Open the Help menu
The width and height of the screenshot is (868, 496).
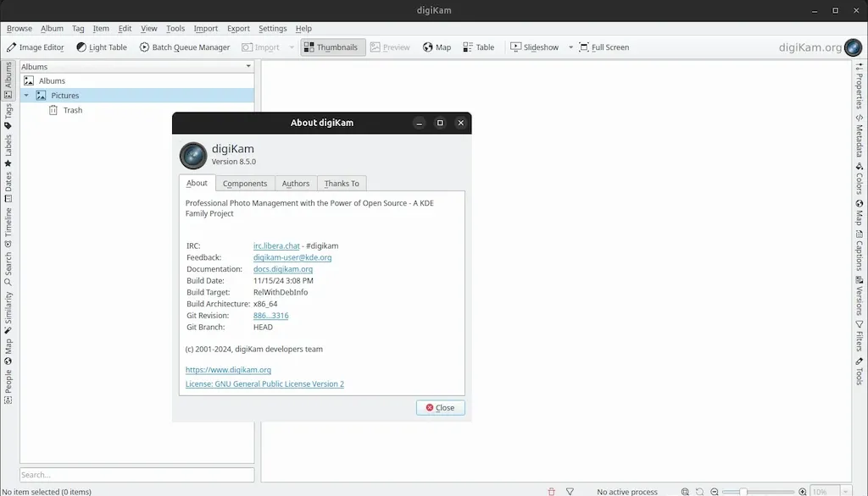click(303, 29)
